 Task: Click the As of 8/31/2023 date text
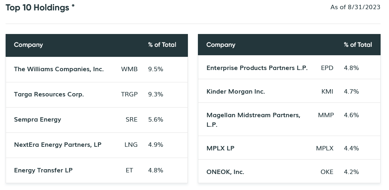(355, 7)
